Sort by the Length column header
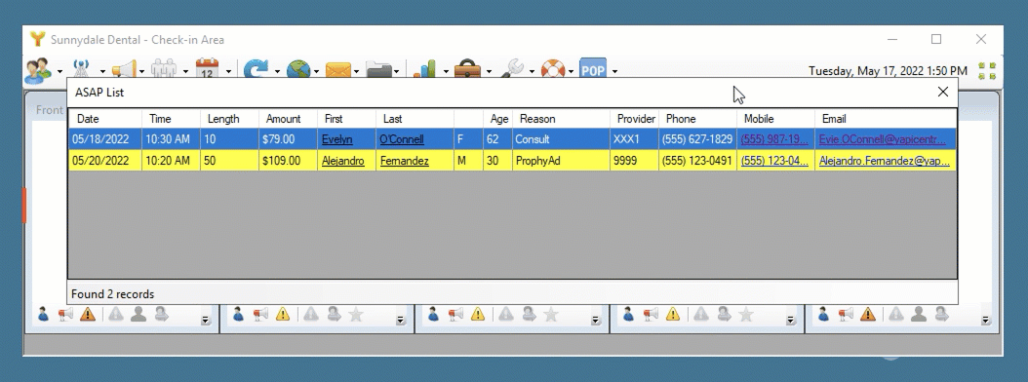Image resolution: width=1028 pixels, height=382 pixels. pyautogui.click(x=229, y=119)
